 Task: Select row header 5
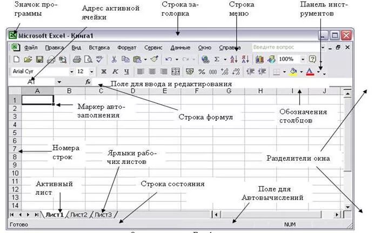tap(15, 133)
